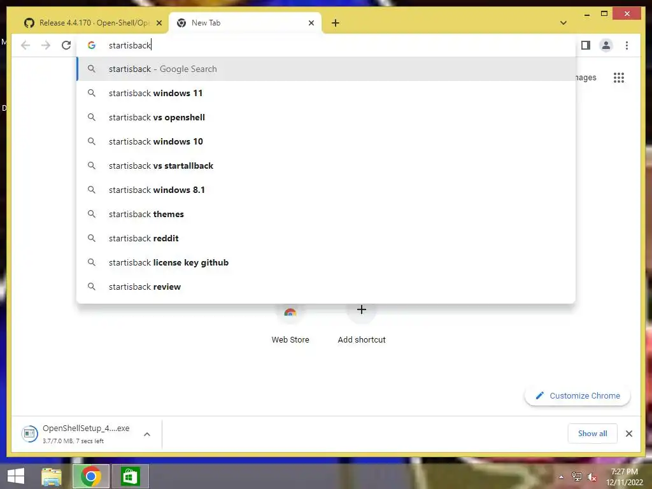Click the muted volume tray icon
The width and height of the screenshot is (652, 489).
pos(592,477)
